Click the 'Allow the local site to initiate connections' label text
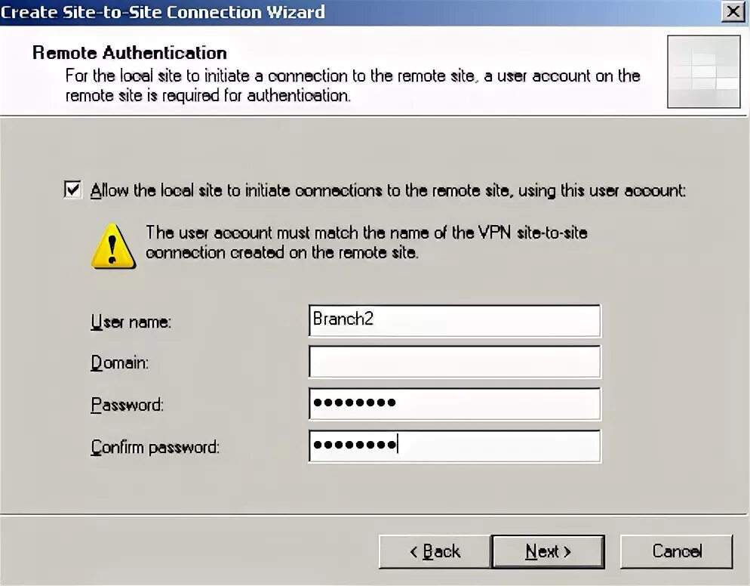This screenshot has height=586, width=750. [x=388, y=190]
